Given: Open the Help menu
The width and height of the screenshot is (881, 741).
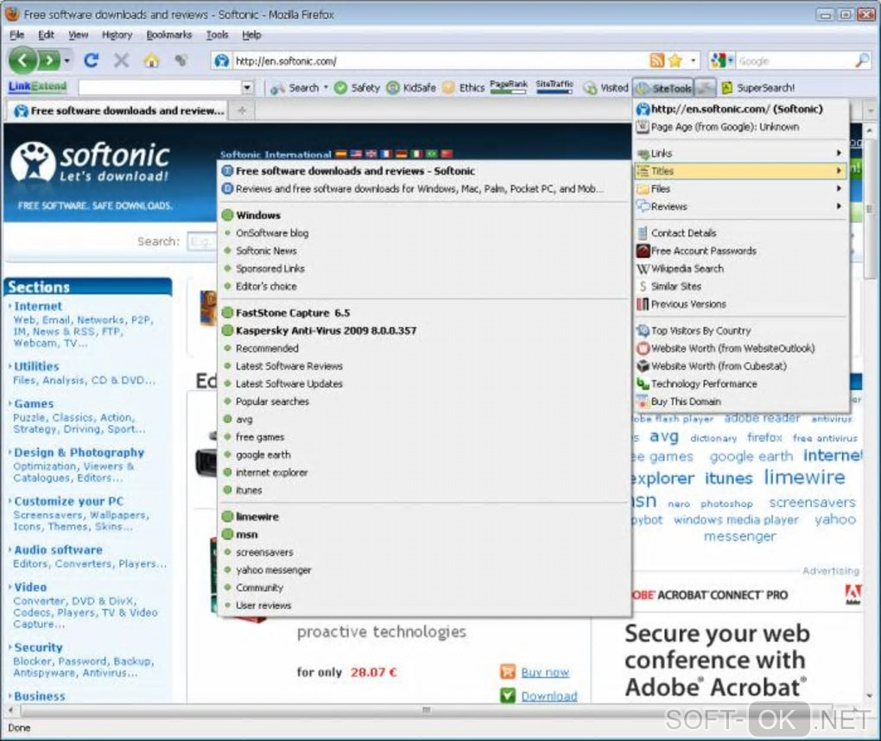Looking at the screenshot, I should click(x=251, y=35).
